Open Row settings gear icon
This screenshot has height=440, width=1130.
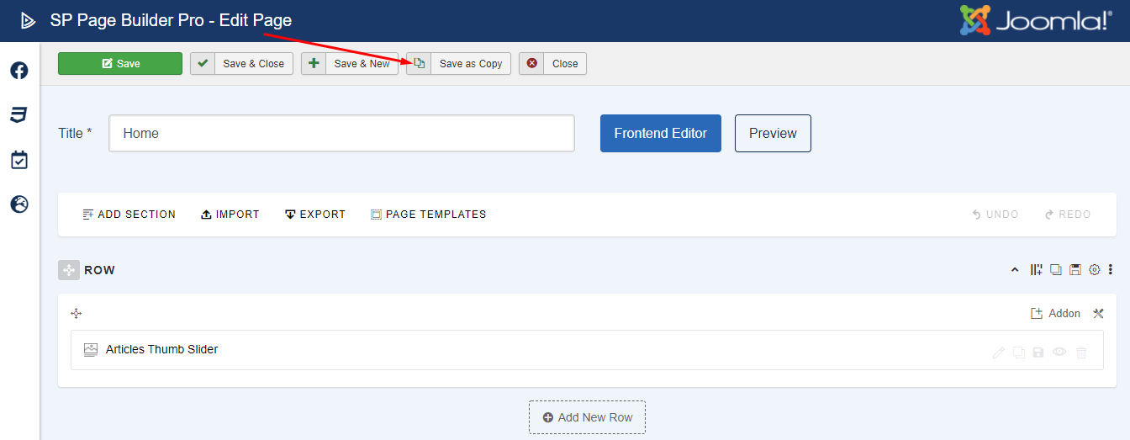coord(1094,270)
